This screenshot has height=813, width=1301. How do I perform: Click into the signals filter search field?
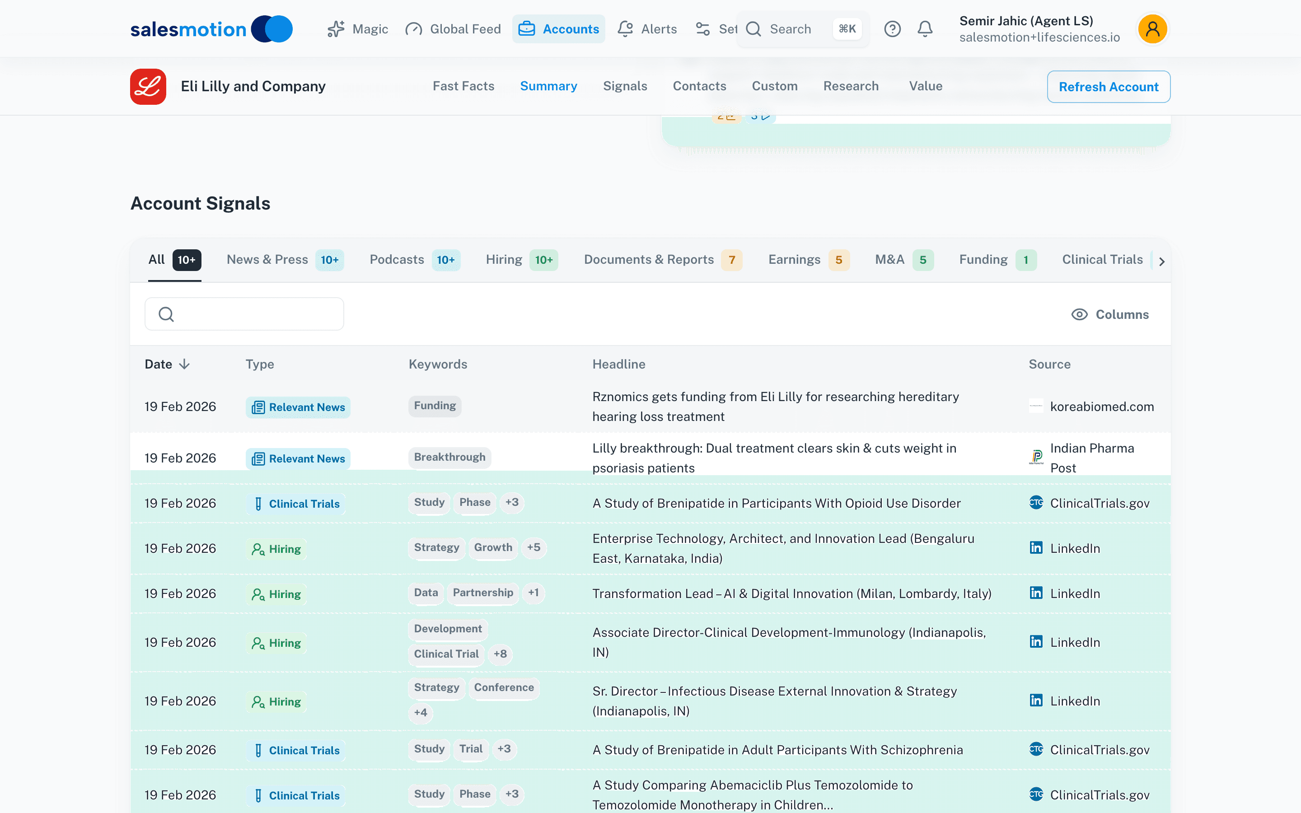[244, 314]
